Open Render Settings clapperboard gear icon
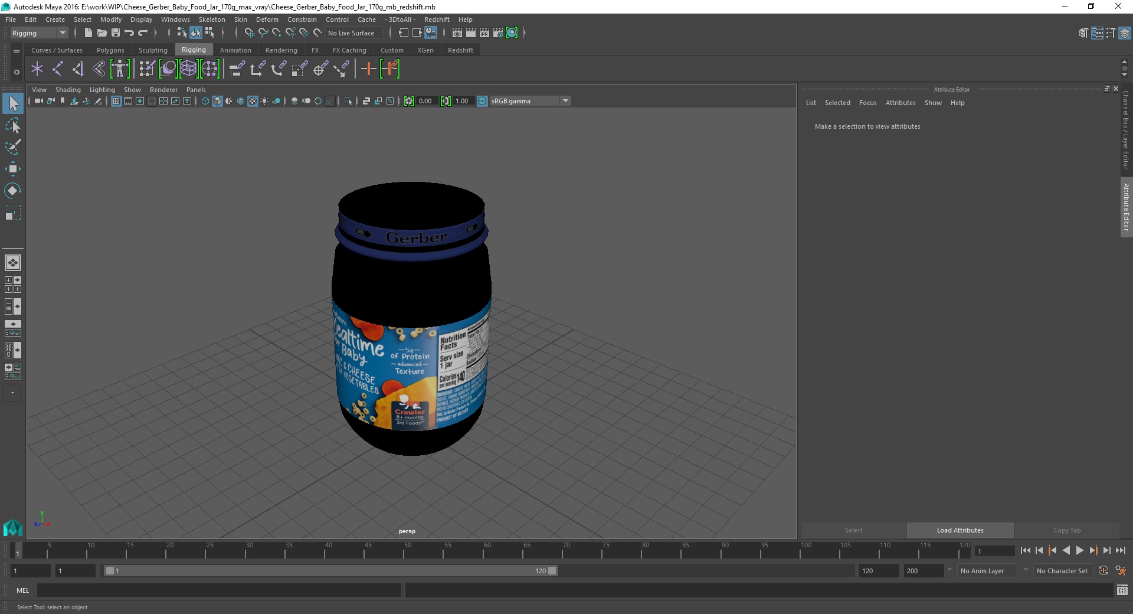 (x=498, y=33)
